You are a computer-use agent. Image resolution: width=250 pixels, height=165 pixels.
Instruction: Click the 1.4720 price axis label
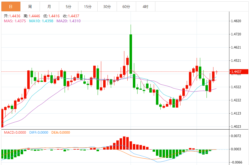pos(236,34)
